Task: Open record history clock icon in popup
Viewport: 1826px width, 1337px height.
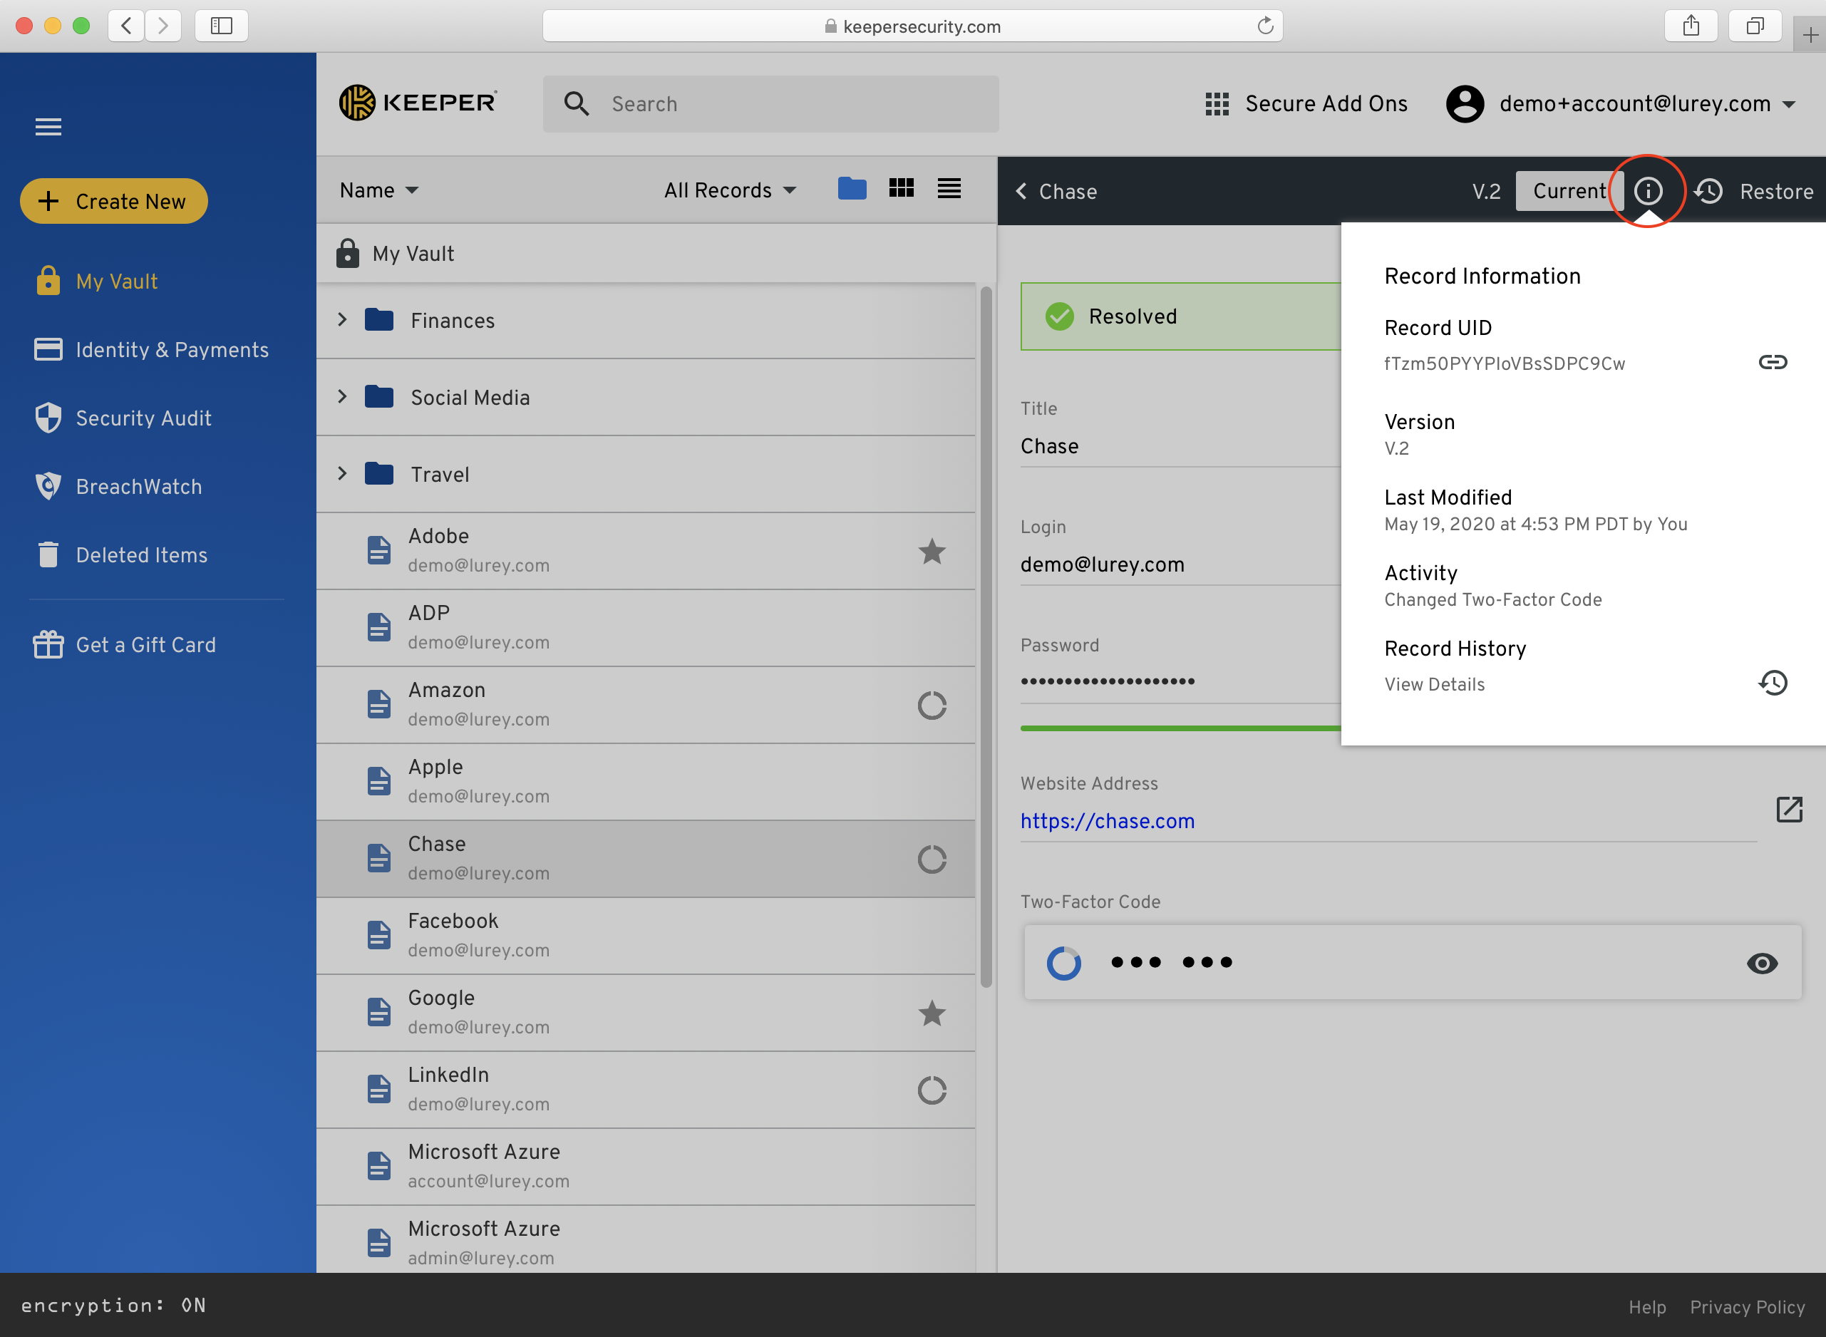Action: (1773, 683)
